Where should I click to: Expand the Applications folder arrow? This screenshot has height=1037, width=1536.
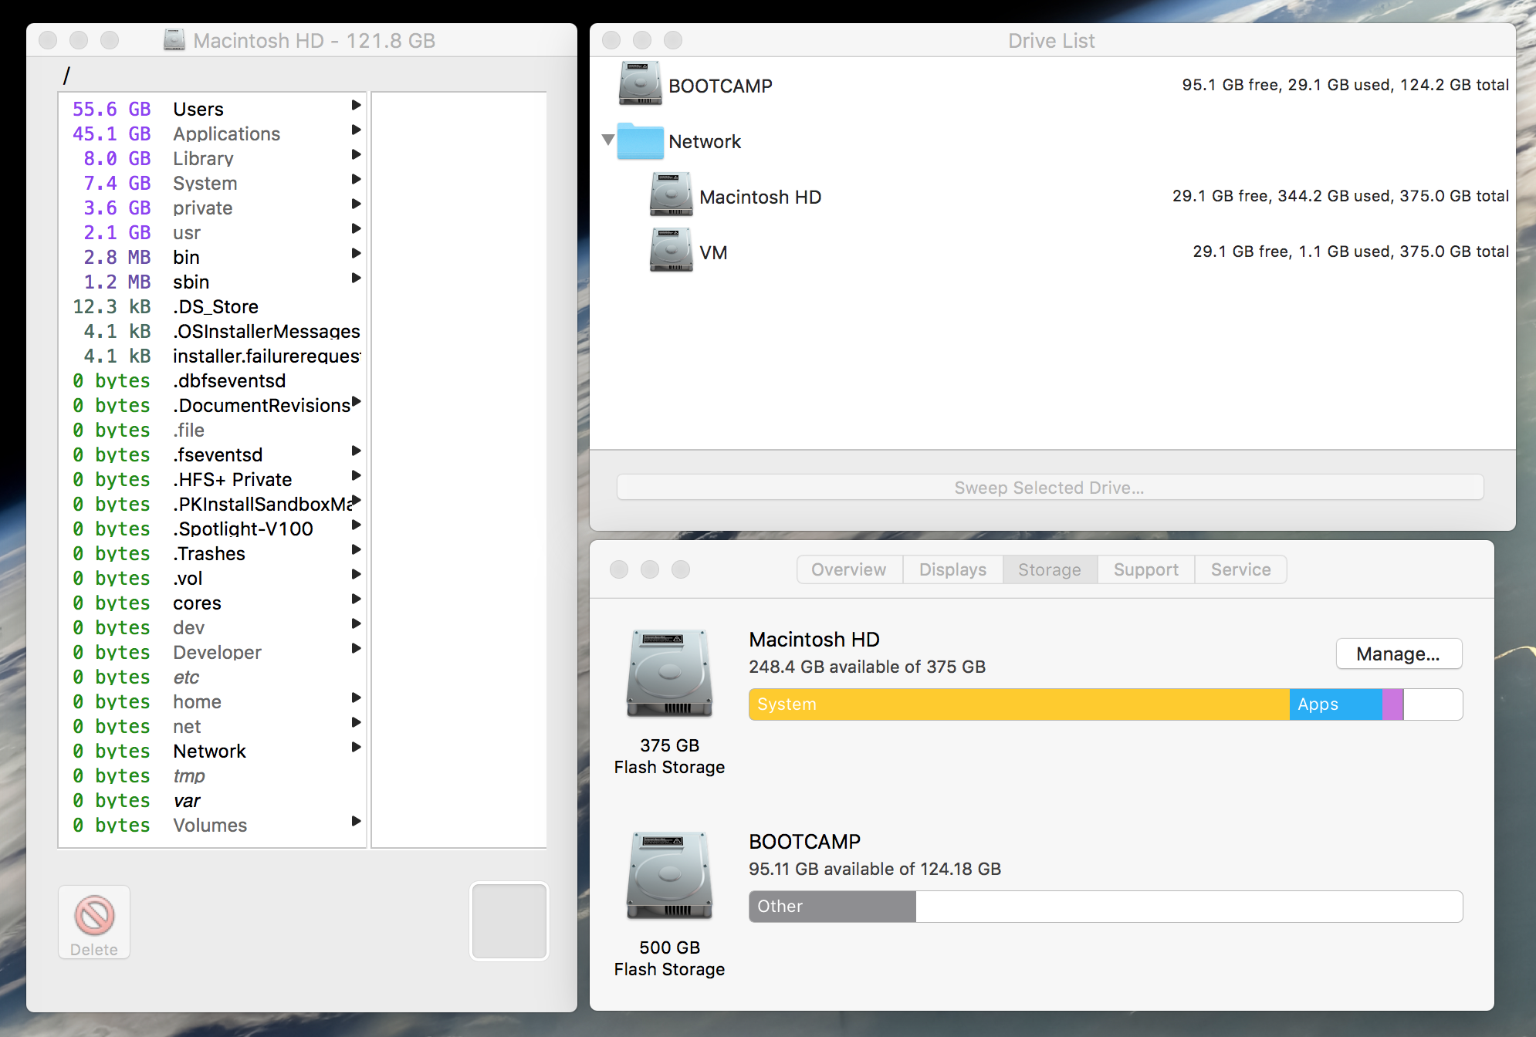[356, 130]
